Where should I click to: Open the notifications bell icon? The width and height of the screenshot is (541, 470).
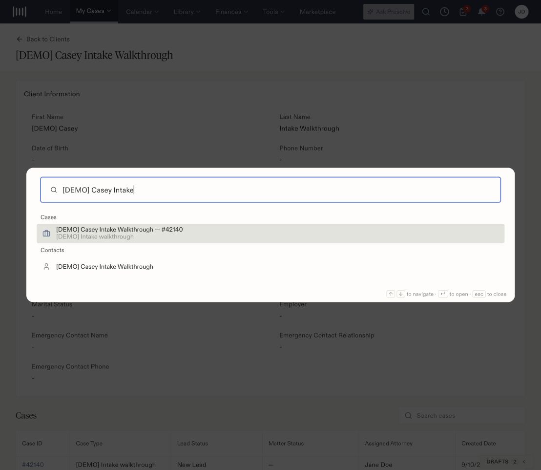coord(481,11)
